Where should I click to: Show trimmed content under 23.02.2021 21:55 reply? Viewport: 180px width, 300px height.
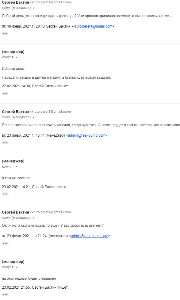[x=5, y=295]
